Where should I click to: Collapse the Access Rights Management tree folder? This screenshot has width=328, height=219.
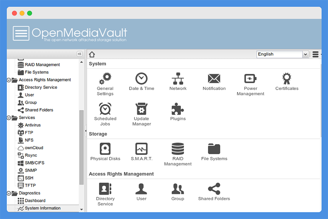pos(9,80)
